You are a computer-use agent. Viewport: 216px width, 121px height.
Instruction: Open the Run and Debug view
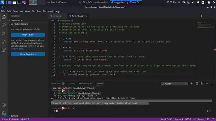(x=4, y=42)
